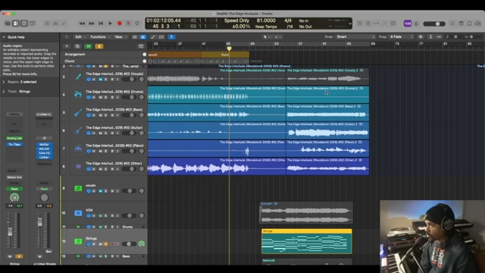Expand the Region: 2 selected inspector

click(4, 82)
